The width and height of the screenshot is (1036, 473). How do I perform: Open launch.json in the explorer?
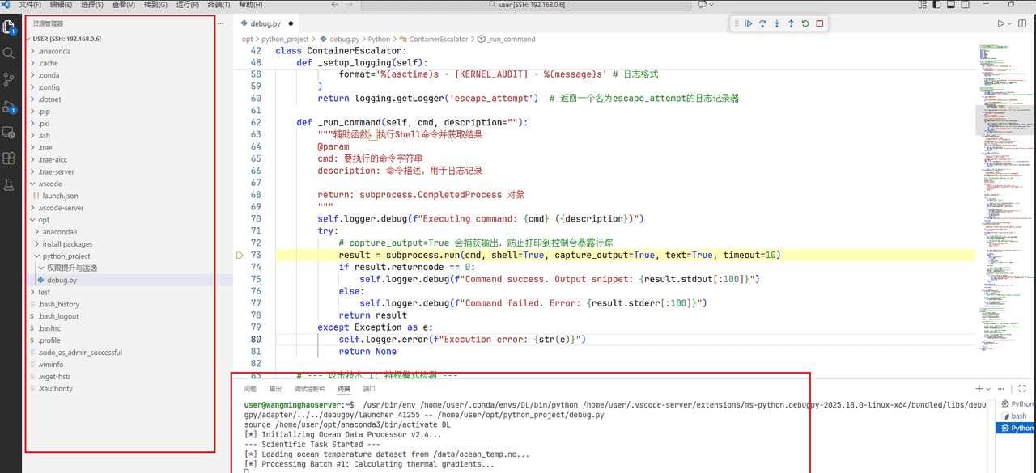[60, 196]
